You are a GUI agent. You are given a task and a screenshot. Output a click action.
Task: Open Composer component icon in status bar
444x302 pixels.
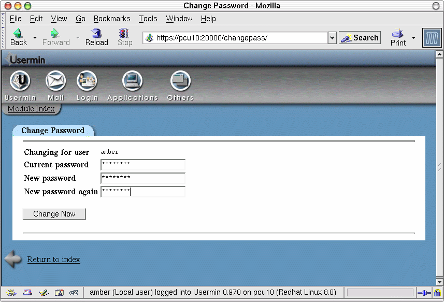[44, 293]
